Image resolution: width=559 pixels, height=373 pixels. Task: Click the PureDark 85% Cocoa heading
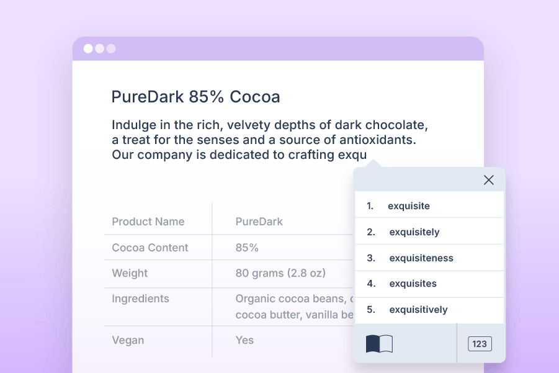(195, 97)
